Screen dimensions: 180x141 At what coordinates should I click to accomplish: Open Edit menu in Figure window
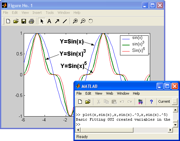click(x=15, y=13)
